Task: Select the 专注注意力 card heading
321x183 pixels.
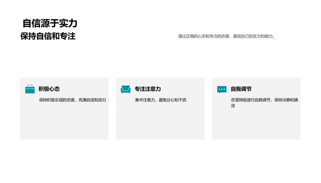Action: tap(147, 89)
